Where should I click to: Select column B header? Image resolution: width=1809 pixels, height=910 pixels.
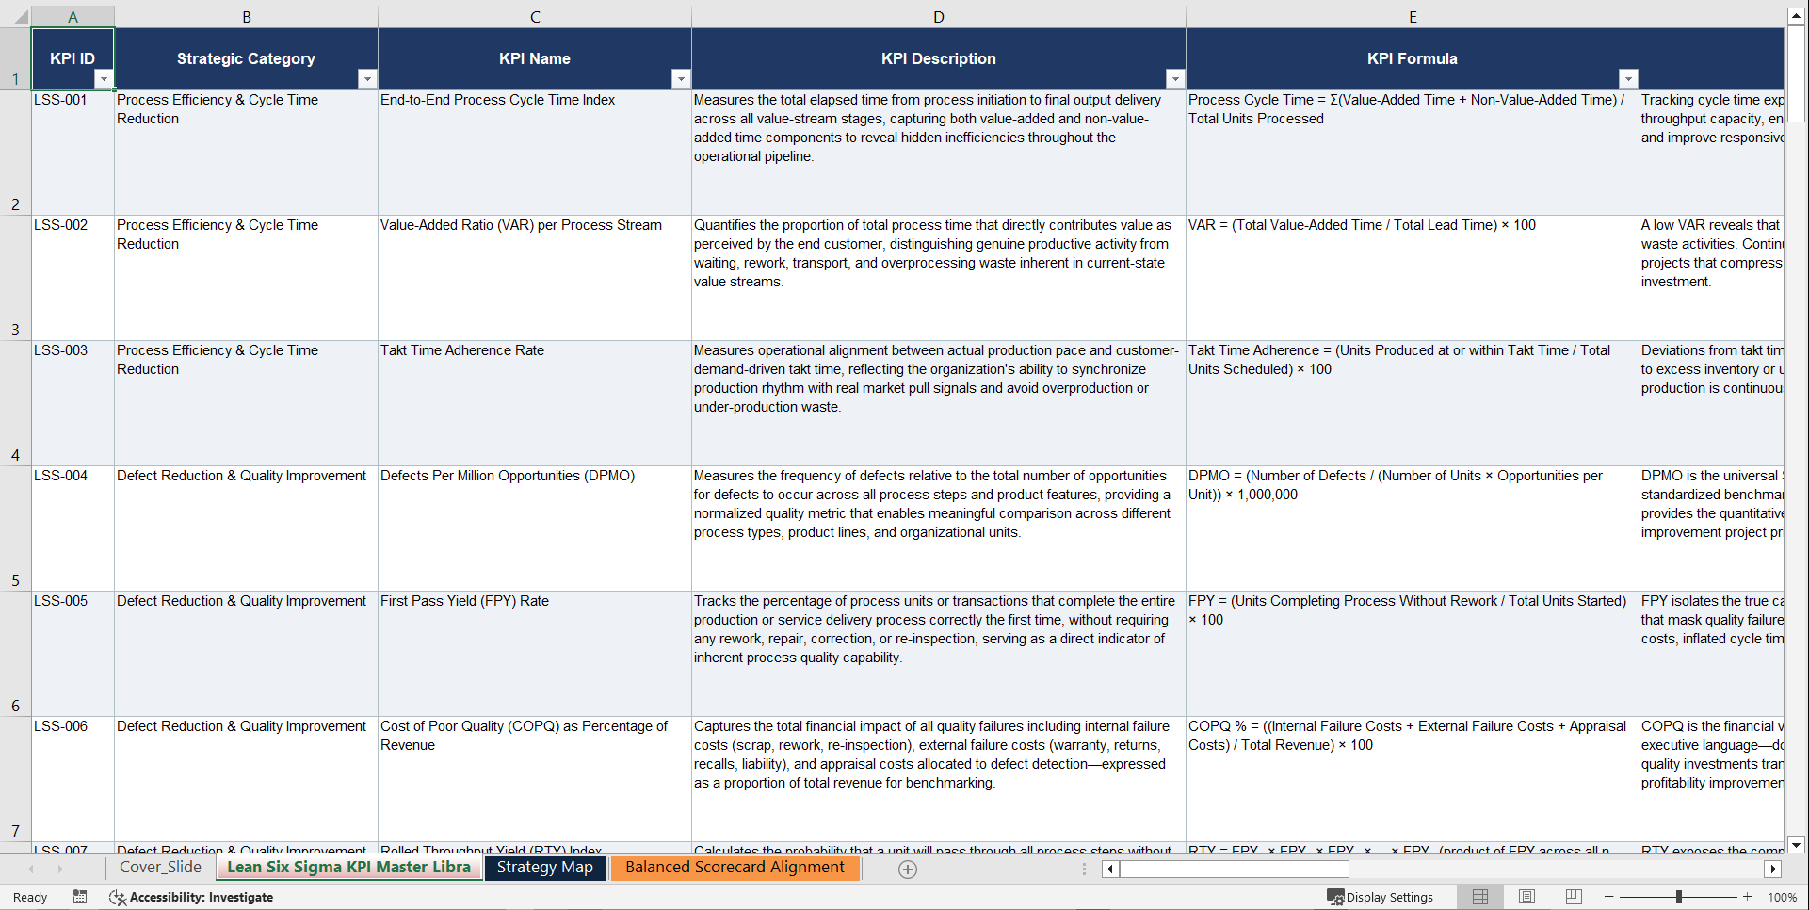coord(247,17)
